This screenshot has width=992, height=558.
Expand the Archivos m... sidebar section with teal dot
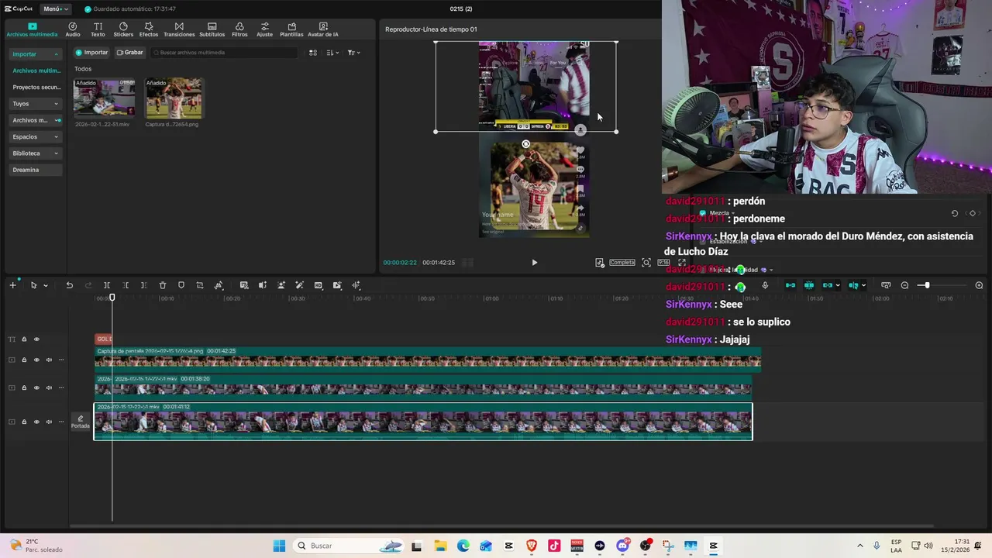[x=35, y=120]
